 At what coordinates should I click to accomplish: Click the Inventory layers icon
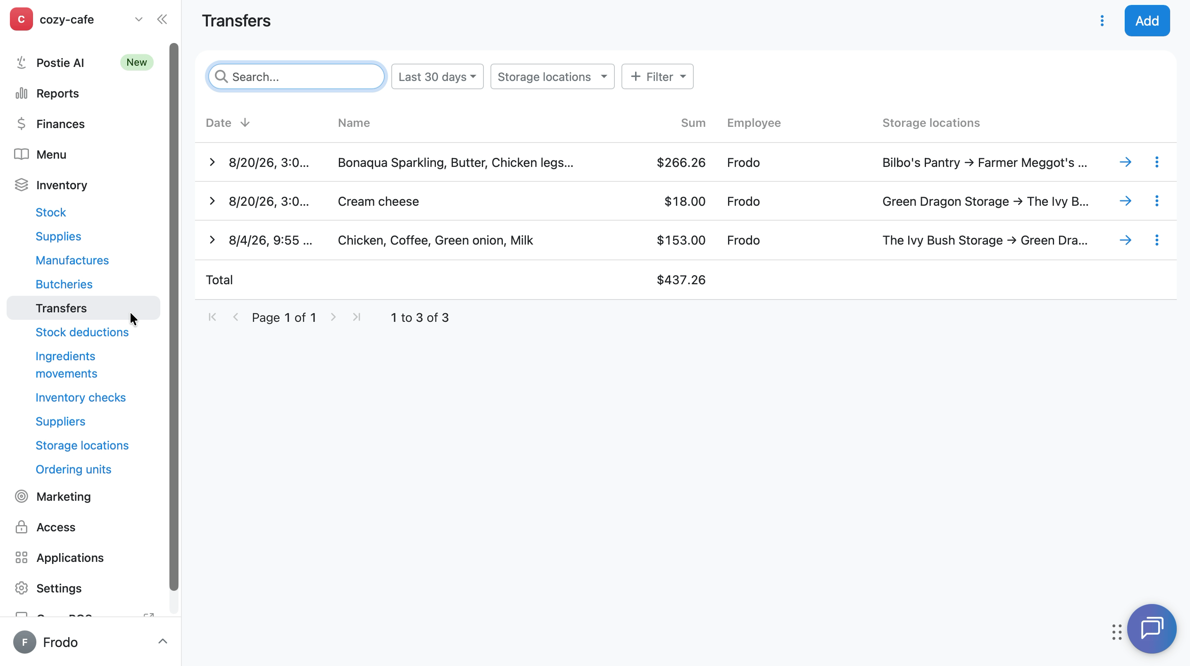[21, 185]
